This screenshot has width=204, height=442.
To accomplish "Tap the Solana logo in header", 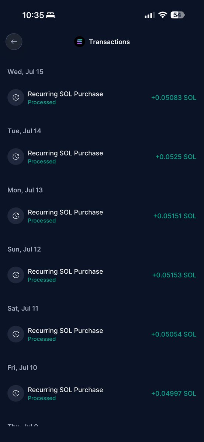I will 80,42.
